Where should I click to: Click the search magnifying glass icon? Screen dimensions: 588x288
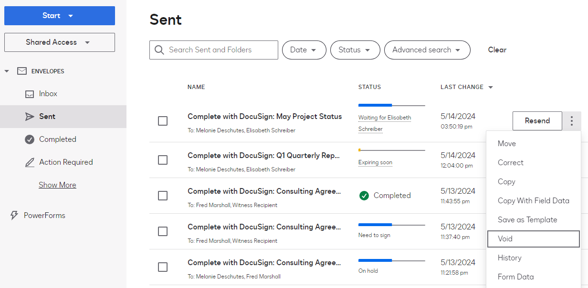pos(159,50)
